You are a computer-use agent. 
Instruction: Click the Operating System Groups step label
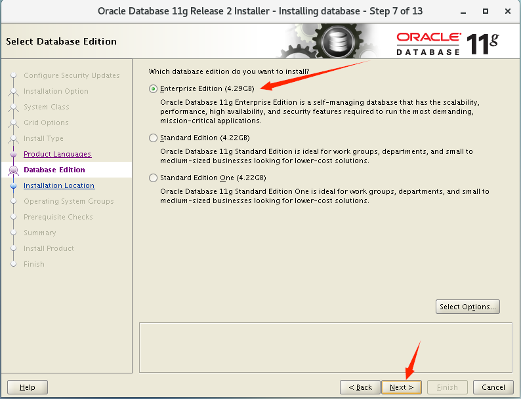[x=69, y=201]
